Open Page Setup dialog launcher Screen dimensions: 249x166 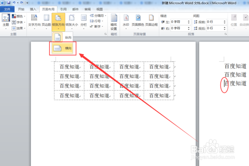(x=105, y=34)
